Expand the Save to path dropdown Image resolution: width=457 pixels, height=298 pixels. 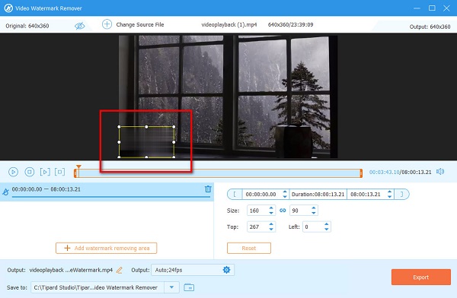click(171, 287)
